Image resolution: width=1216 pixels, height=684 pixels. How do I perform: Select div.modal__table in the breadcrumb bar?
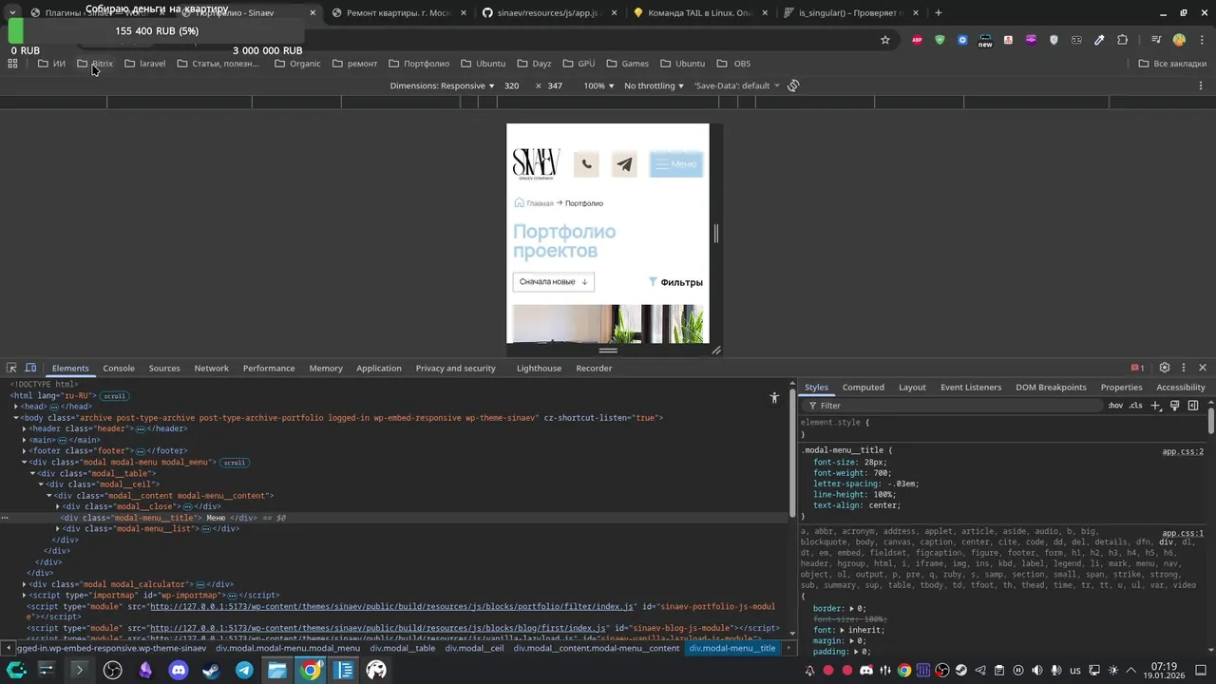click(405, 648)
